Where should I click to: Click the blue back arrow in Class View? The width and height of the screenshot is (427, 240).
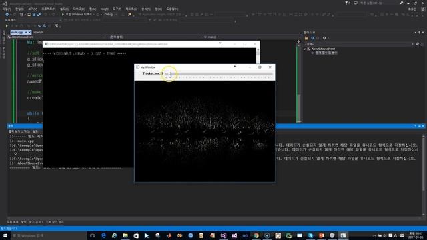[312, 38]
